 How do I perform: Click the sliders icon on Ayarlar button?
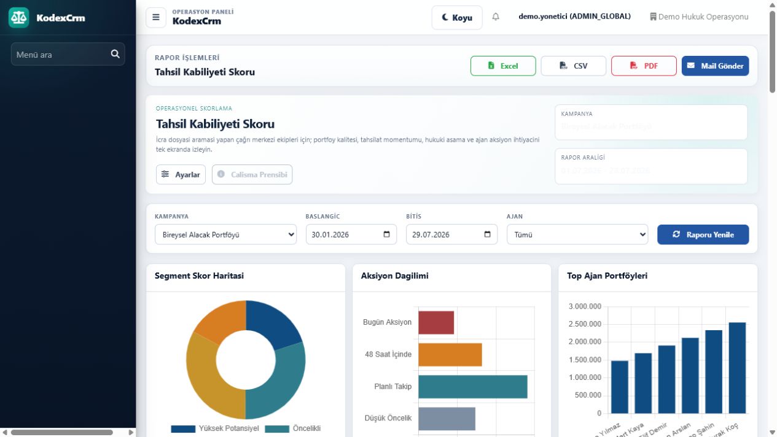165,174
